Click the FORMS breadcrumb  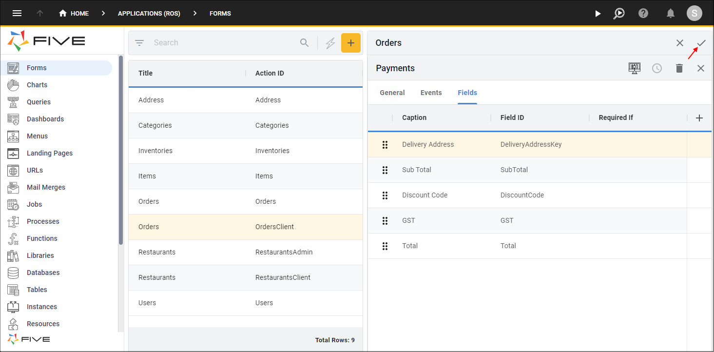tap(220, 14)
